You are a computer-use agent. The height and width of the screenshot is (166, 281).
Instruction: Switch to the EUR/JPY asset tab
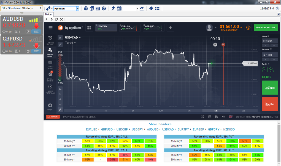click(x=130, y=28)
